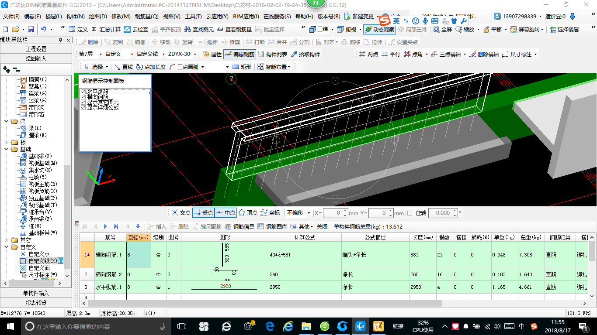The height and width of the screenshot is (335, 597).
Task: Click the save file icon
Action: pos(31,29)
